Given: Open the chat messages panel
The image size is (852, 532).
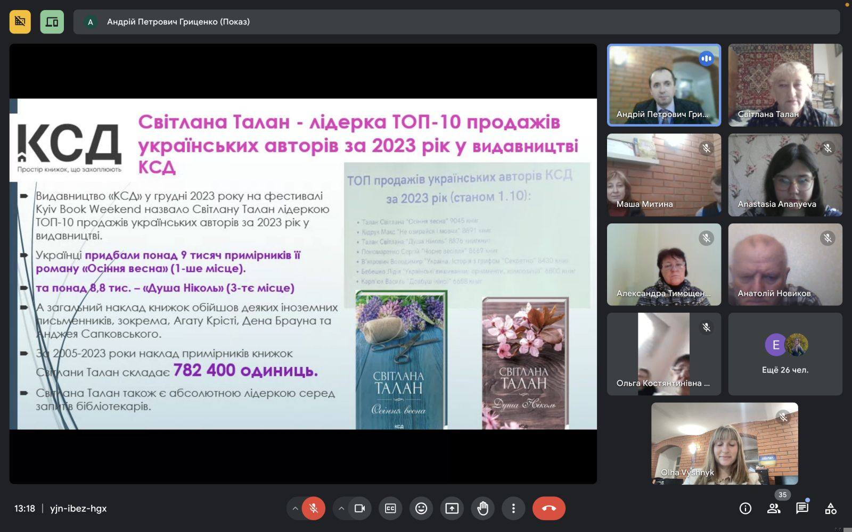Looking at the screenshot, I should [x=802, y=509].
